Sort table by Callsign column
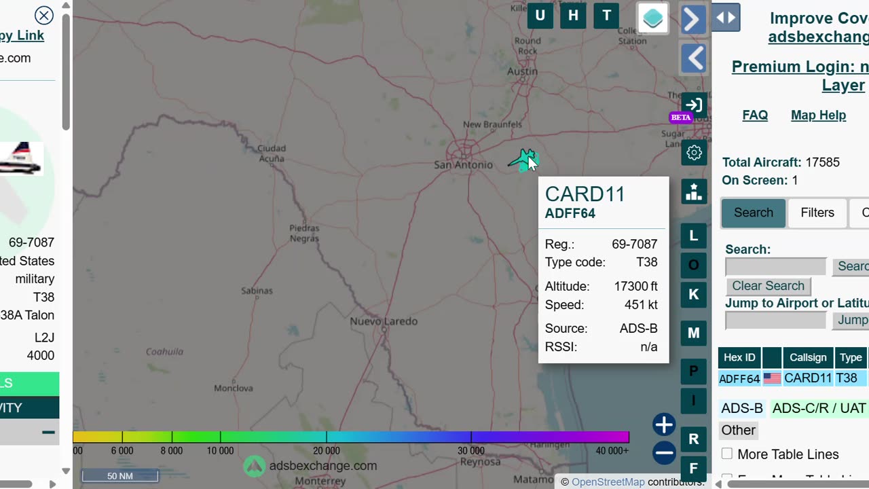Viewport: 869px width, 489px height. [x=808, y=357]
